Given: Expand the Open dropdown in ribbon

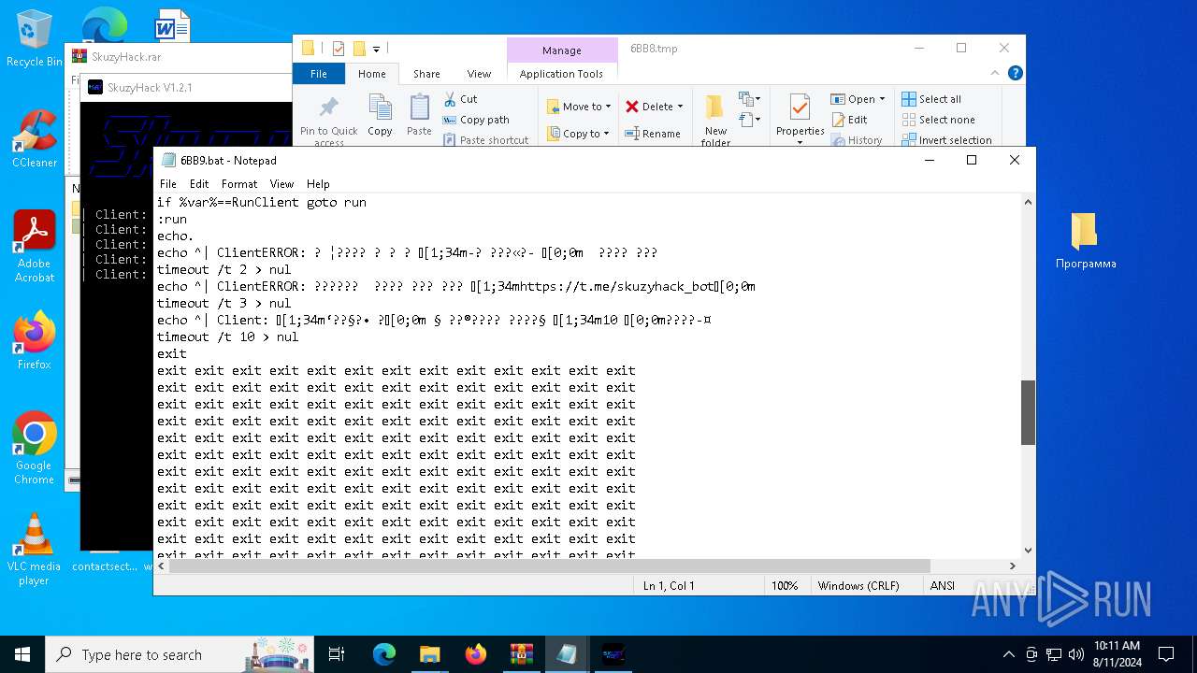Looking at the screenshot, I should [x=882, y=99].
